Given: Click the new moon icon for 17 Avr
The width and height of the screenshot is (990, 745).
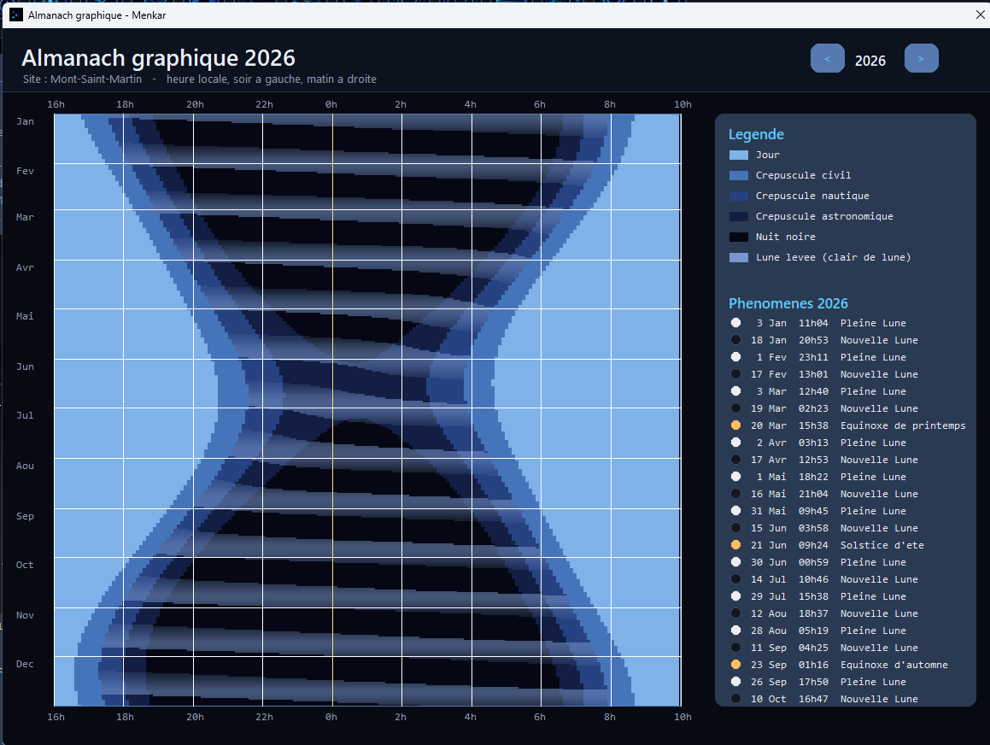Looking at the screenshot, I should click(x=735, y=459).
